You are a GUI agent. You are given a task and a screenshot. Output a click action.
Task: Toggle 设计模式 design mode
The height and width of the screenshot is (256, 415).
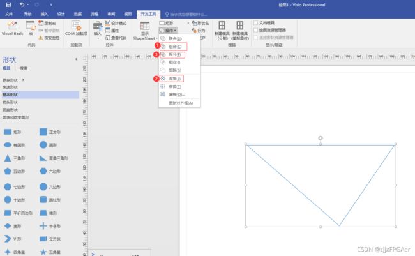pos(116,23)
